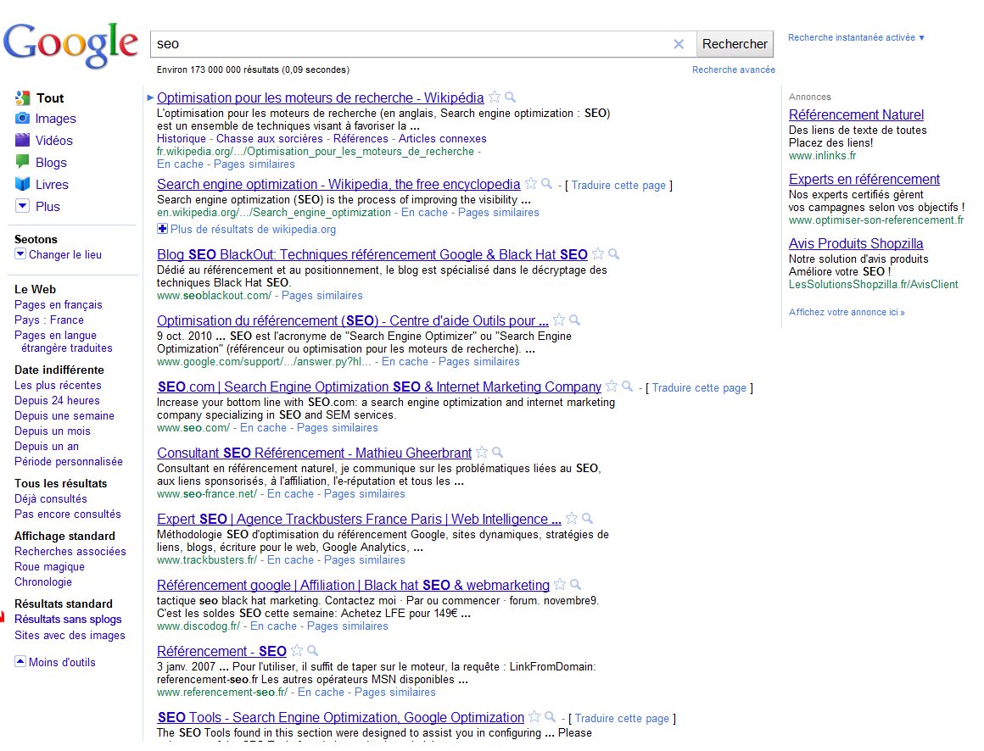Click Affichez votre annonce ici
The height and width of the screenshot is (751, 984).
847,312
